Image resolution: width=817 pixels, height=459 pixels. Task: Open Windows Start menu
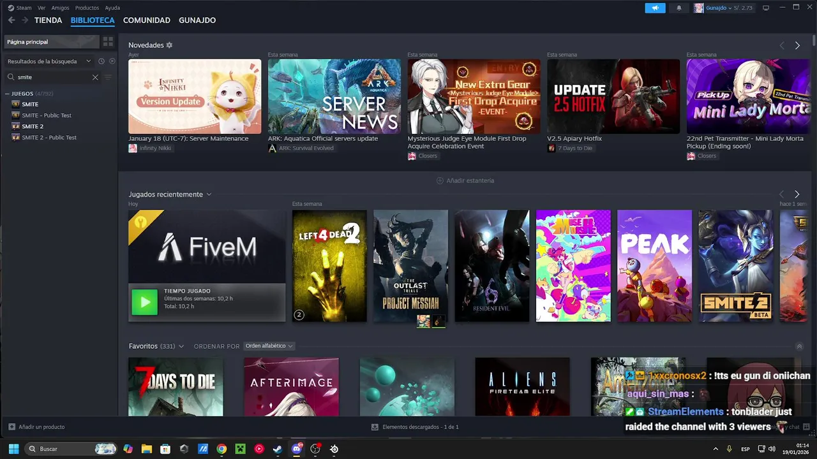(13, 449)
